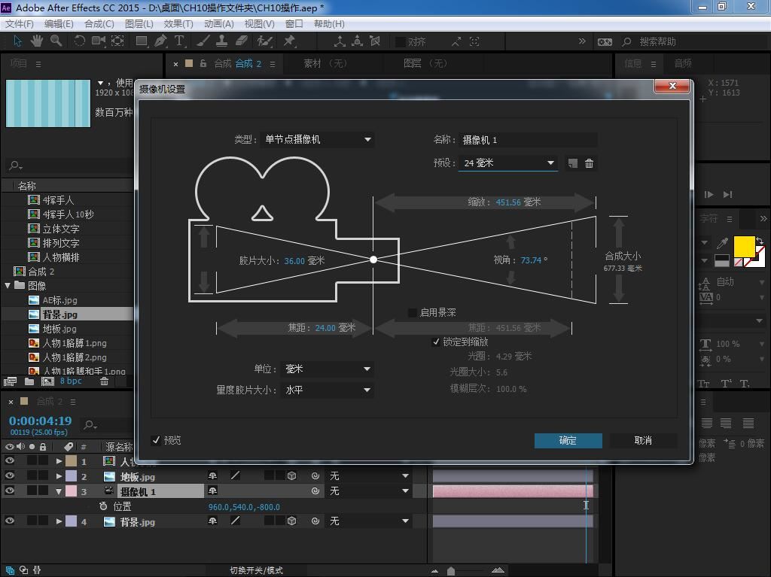This screenshot has height=577, width=771.
Task: Click the save camera preset icon
Action: click(572, 163)
